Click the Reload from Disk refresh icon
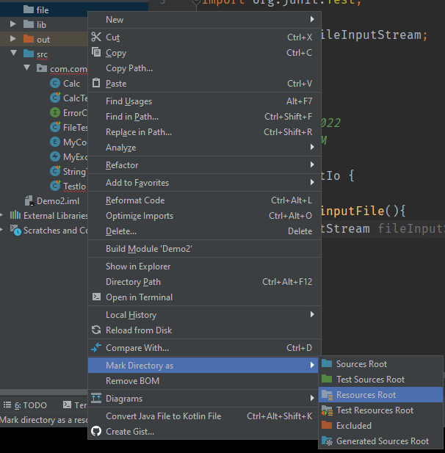The height and width of the screenshot is (453, 445). pyautogui.click(x=96, y=330)
